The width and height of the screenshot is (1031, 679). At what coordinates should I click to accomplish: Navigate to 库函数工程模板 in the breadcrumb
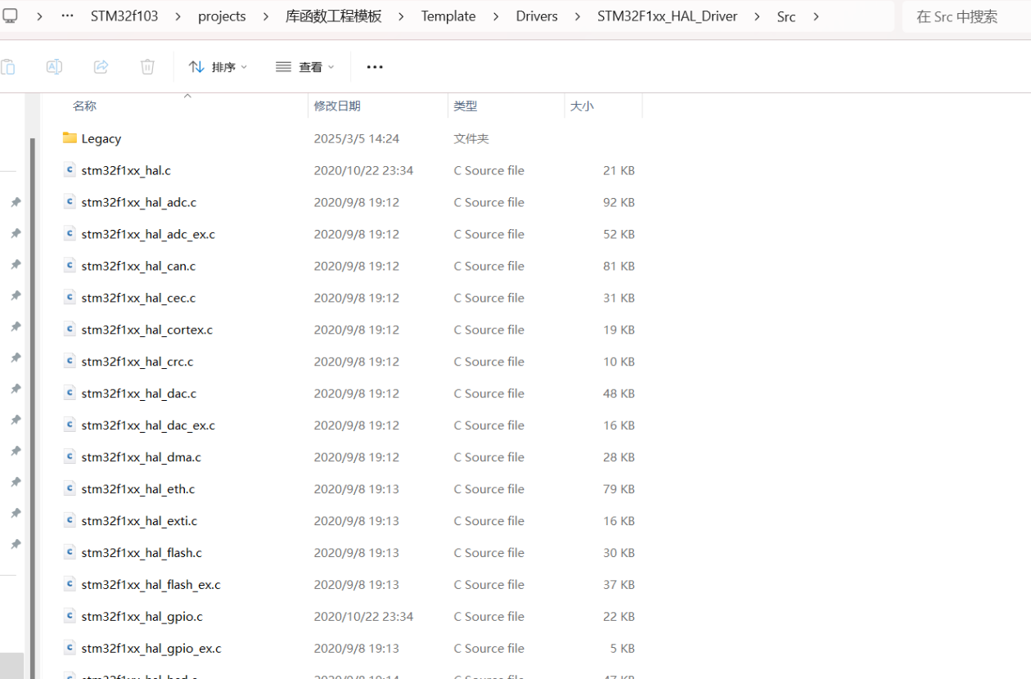[x=334, y=16]
